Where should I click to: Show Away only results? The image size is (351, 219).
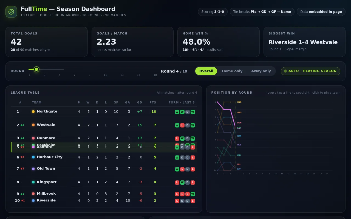click(x=261, y=71)
